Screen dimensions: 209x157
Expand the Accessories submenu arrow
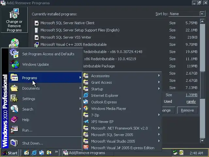coord(159,76)
